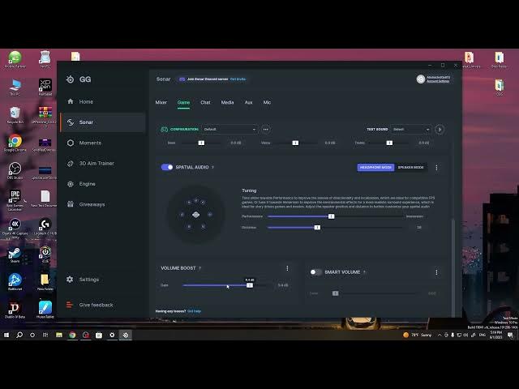Viewport: 519px width, 389px height.
Task: Click the Voice slider handle
Action: click(295, 143)
